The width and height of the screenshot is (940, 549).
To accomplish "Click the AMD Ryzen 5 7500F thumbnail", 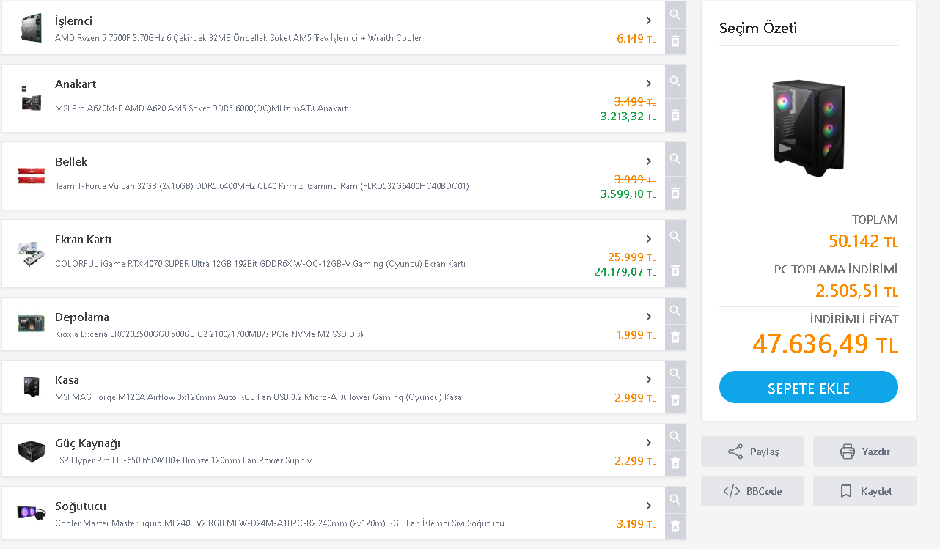I will [x=32, y=28].
